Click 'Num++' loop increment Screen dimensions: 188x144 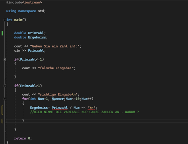tap(86, 99)
